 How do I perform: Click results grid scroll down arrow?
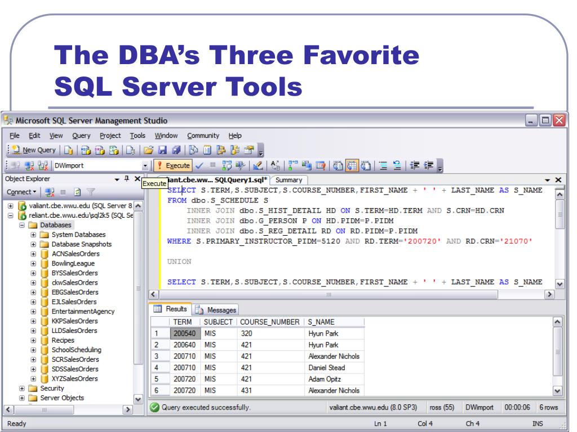point(557,391)
